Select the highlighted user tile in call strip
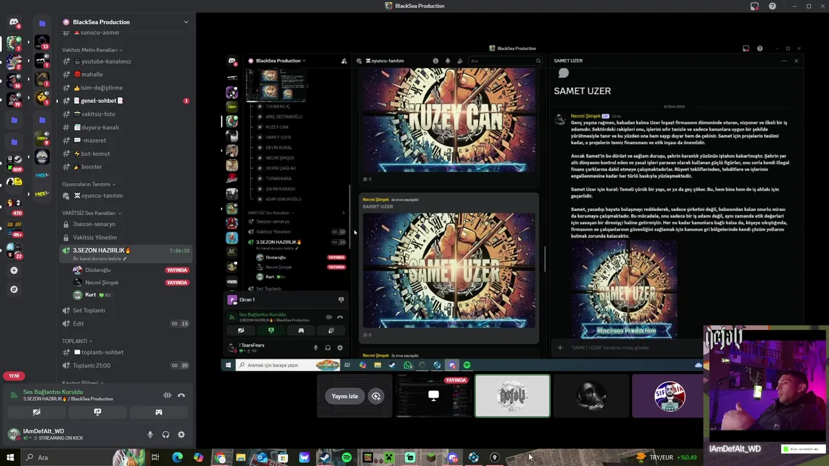The width and height of the screenshot is (829, 466). pyautogui.click(x=512, y=396)
